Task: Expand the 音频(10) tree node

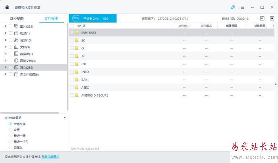Action: coord(6,40)
